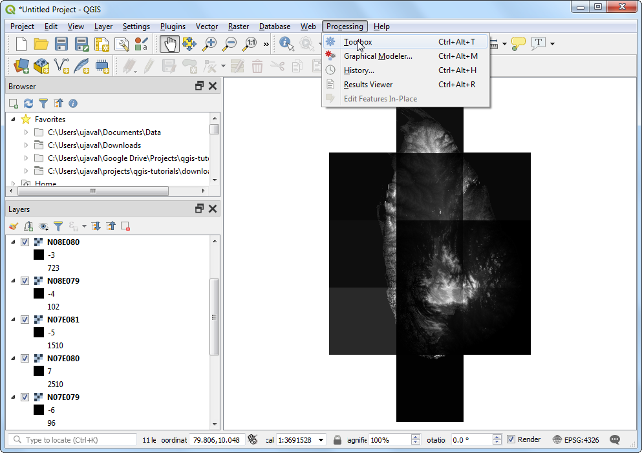The image size is (642, 453).
Task: Refresh the Browser panel
Action: (28, 103)
